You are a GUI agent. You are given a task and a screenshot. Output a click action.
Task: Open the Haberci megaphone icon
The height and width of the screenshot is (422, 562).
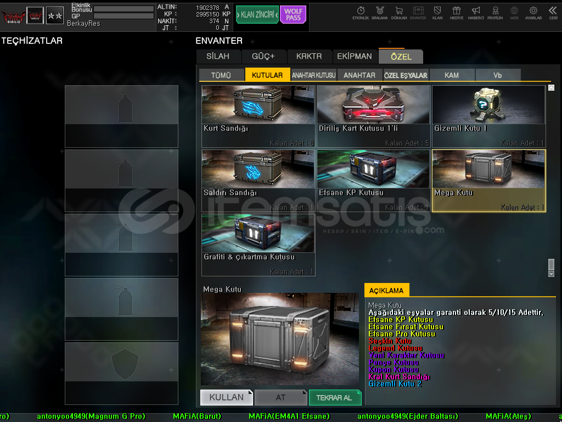(476, 12)
